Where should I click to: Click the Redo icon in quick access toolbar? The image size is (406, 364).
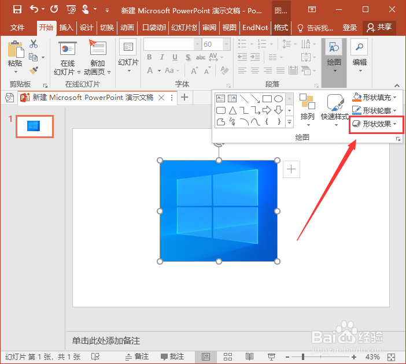click(54, 9)
